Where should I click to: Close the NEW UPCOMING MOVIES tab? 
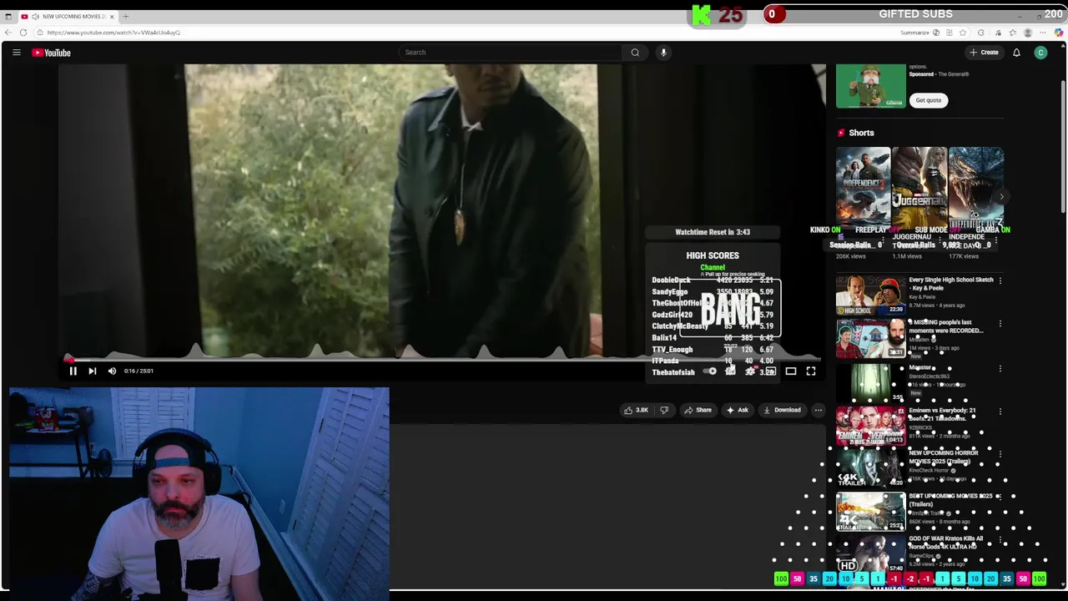pyautogui.click(x=111, y=17)
